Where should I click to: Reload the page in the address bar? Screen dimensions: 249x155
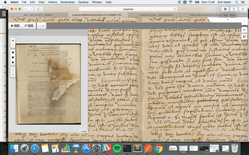click(x=175, y=8)
